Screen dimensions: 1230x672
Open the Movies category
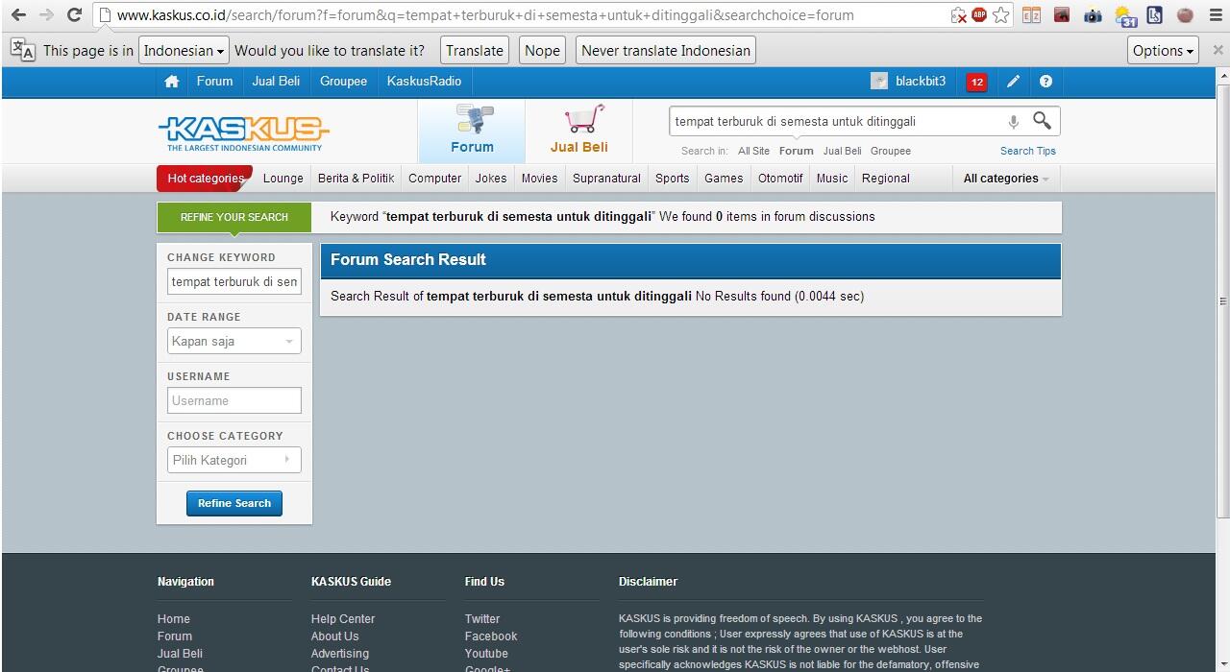point(539,179)
